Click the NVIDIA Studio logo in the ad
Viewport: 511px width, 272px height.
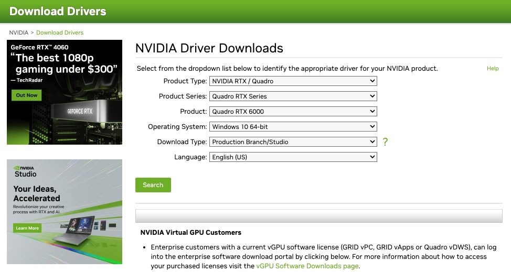pyautogui.click(x=25, y=171)
